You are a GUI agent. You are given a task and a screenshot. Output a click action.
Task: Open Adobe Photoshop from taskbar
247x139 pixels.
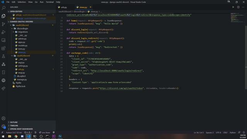pyautogui.click(x=60, y=136)
